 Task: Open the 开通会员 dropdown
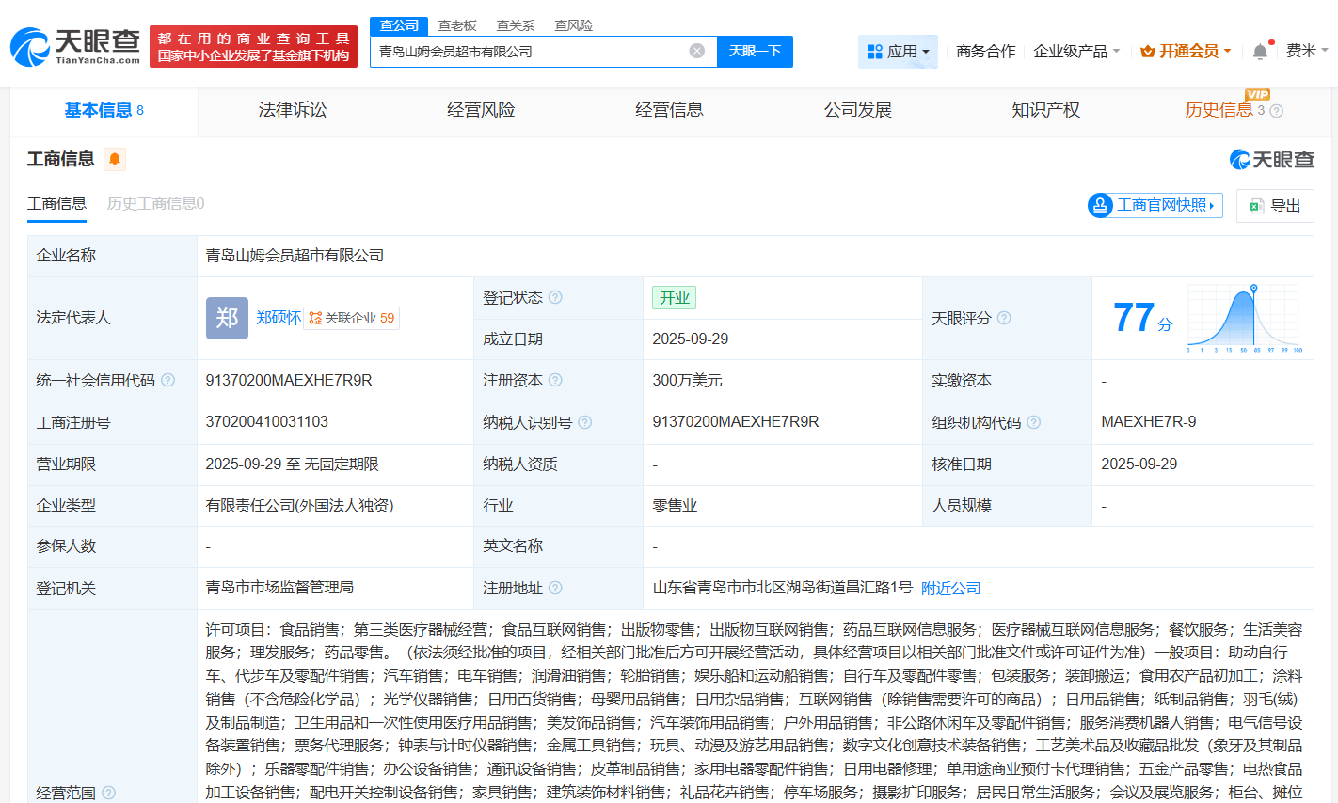(1186, 52)
